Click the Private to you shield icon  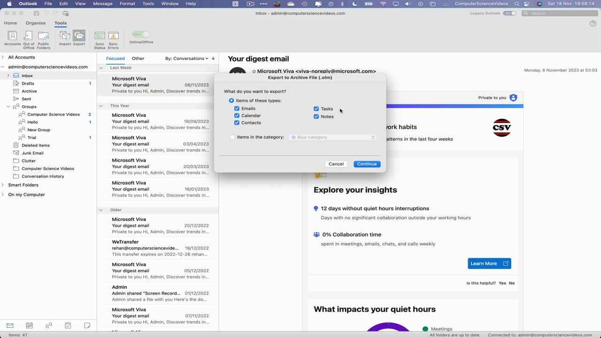point(513,98)
